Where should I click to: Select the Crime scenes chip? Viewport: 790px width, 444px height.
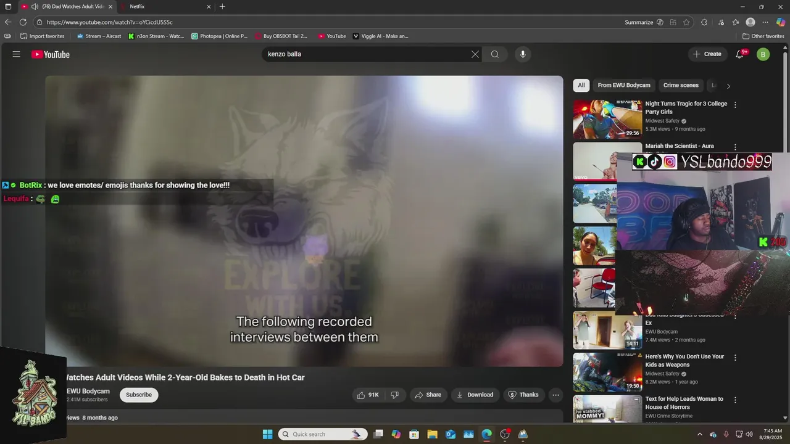coord(681,85)
